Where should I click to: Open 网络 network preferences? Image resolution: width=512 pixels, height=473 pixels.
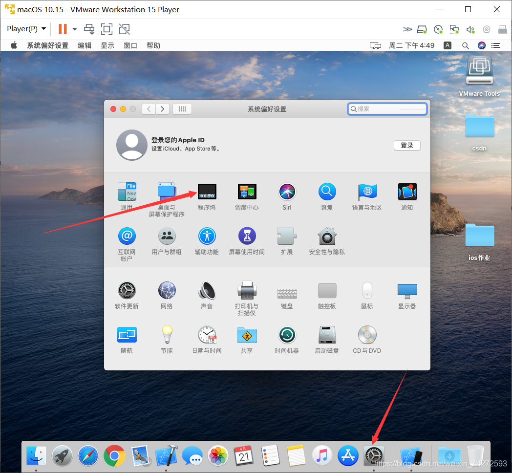click(x=167, y=291)
